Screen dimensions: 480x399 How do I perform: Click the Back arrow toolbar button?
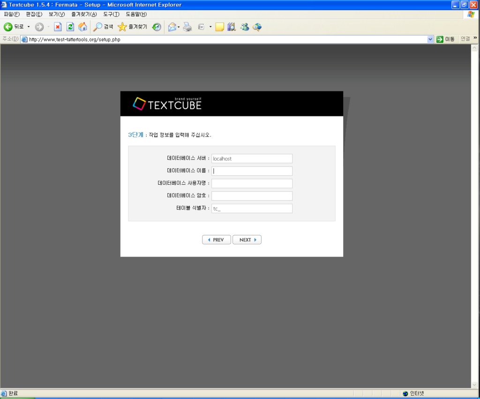[13, 27]
